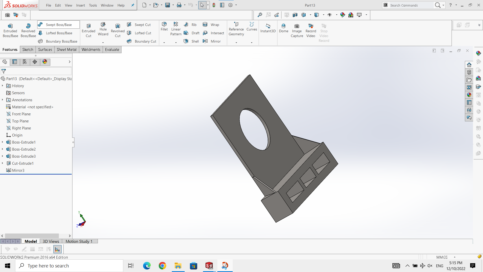Select the Revolved Boss/Base tool
The width and height of the screenshot is (483, 272).
28,30
